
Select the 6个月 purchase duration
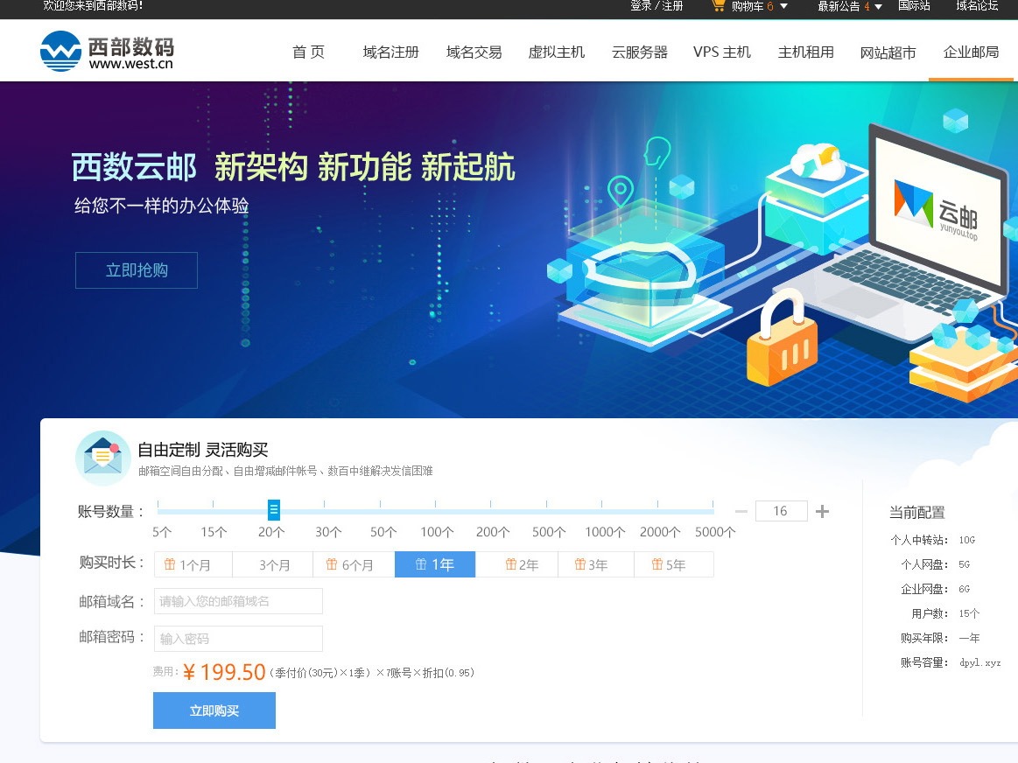point(353,564)
